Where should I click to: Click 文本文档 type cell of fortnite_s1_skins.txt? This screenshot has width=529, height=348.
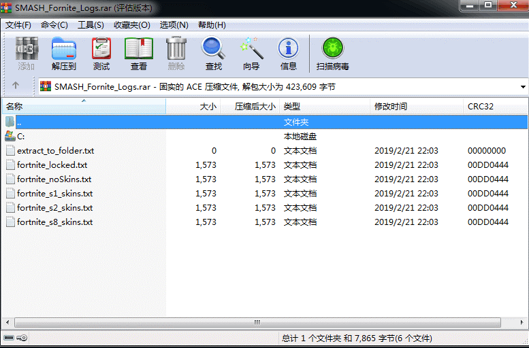(300, 193)
